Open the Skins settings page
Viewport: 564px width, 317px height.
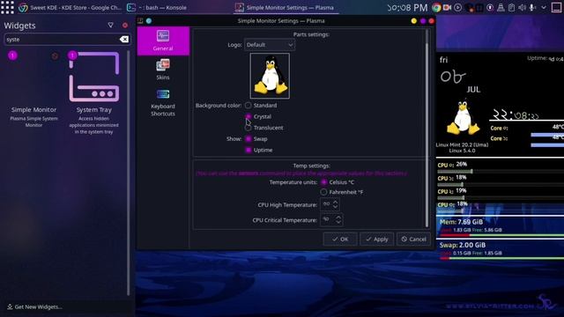click(163, 70)
